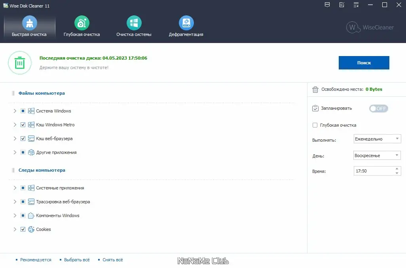Click the Система Windows icon

pyautogui.click(x=31, y=111)
